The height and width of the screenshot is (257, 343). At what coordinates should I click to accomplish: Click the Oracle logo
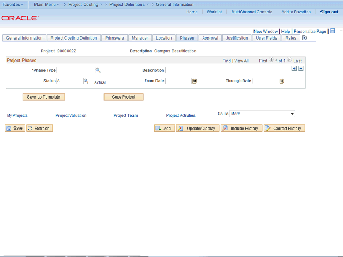(20, 18)
